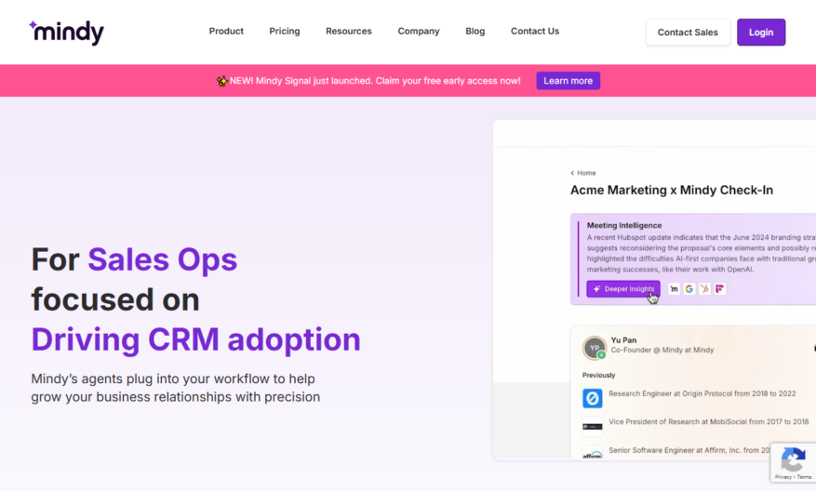Click the Contact Sales button
Viewport: 816px width, 491px height.
click(688, 33)
